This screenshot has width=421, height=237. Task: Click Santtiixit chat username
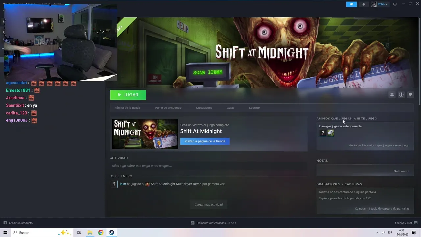click(15, 105)
